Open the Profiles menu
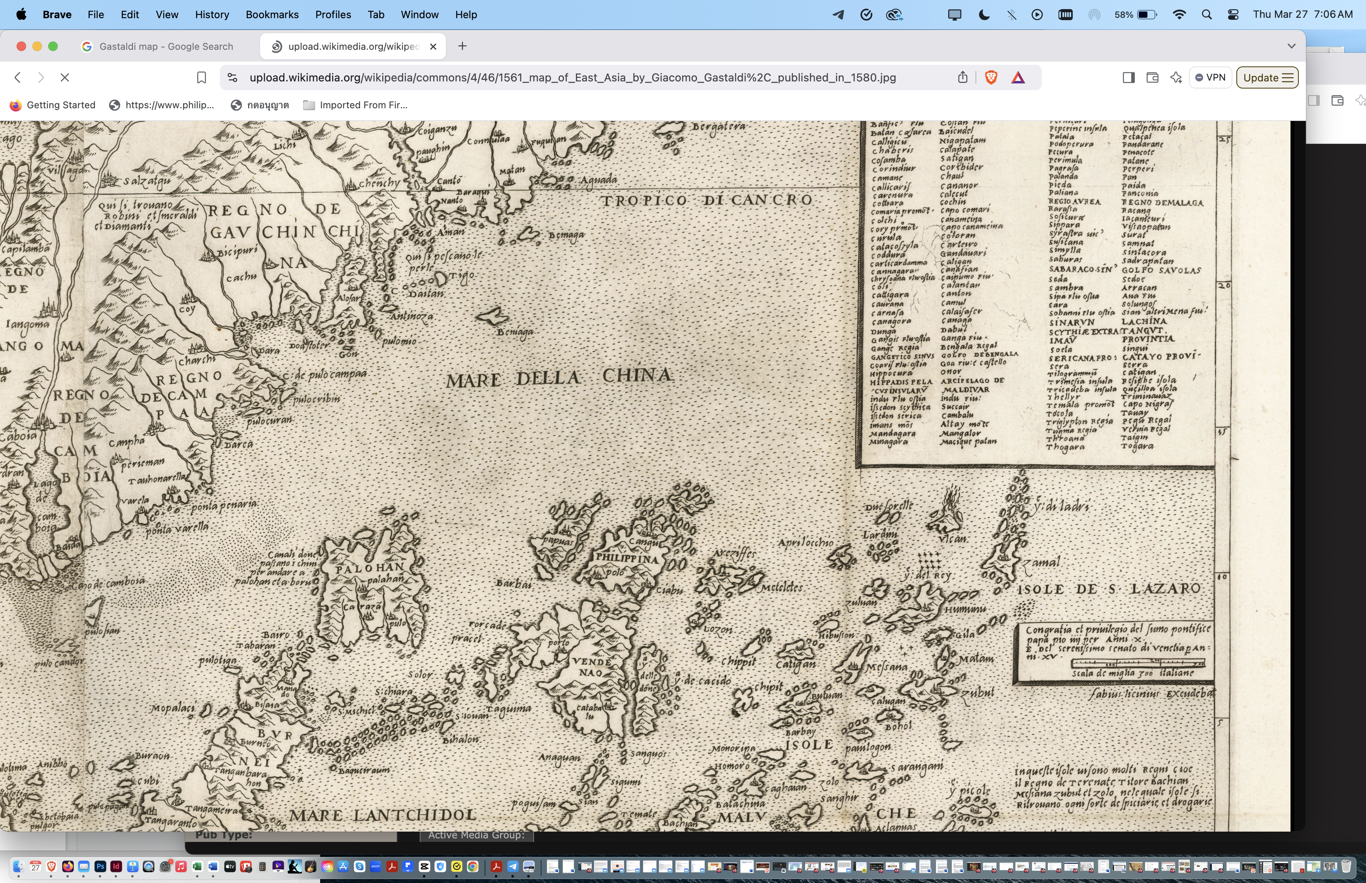This screenshot has width=1366, height=883. click(333, 14)
